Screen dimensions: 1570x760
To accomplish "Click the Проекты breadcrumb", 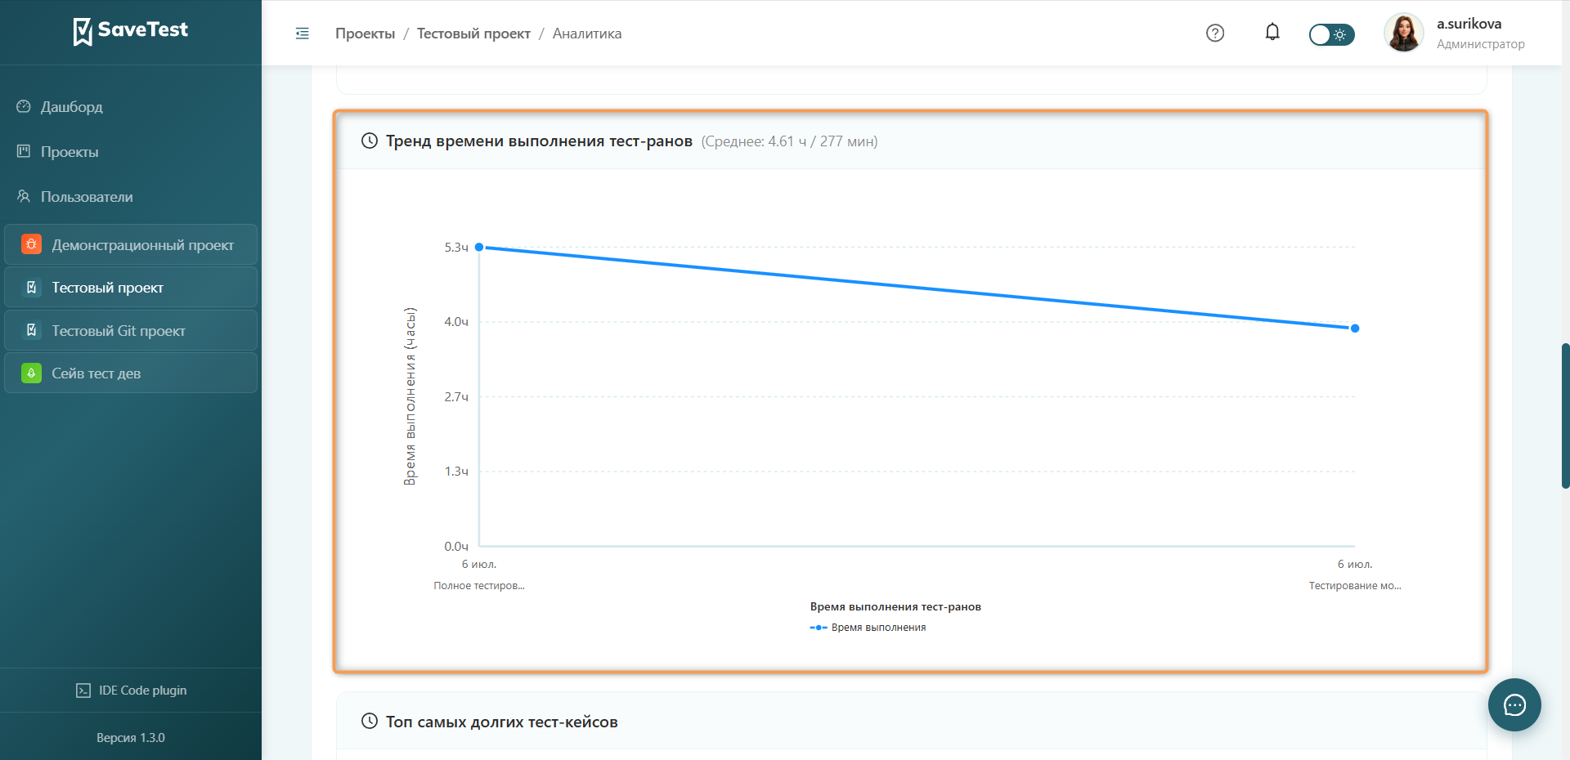I will (365, 34).
